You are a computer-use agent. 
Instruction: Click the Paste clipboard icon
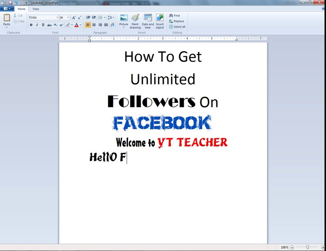coord(7,17)
